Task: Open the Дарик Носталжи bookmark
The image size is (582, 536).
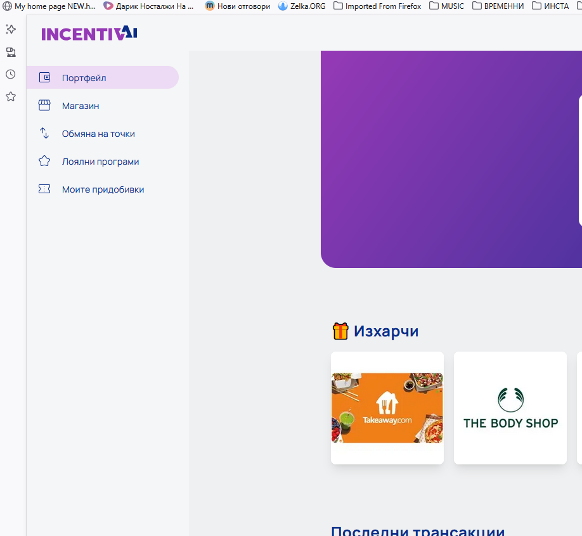Action: coord(148,6)
